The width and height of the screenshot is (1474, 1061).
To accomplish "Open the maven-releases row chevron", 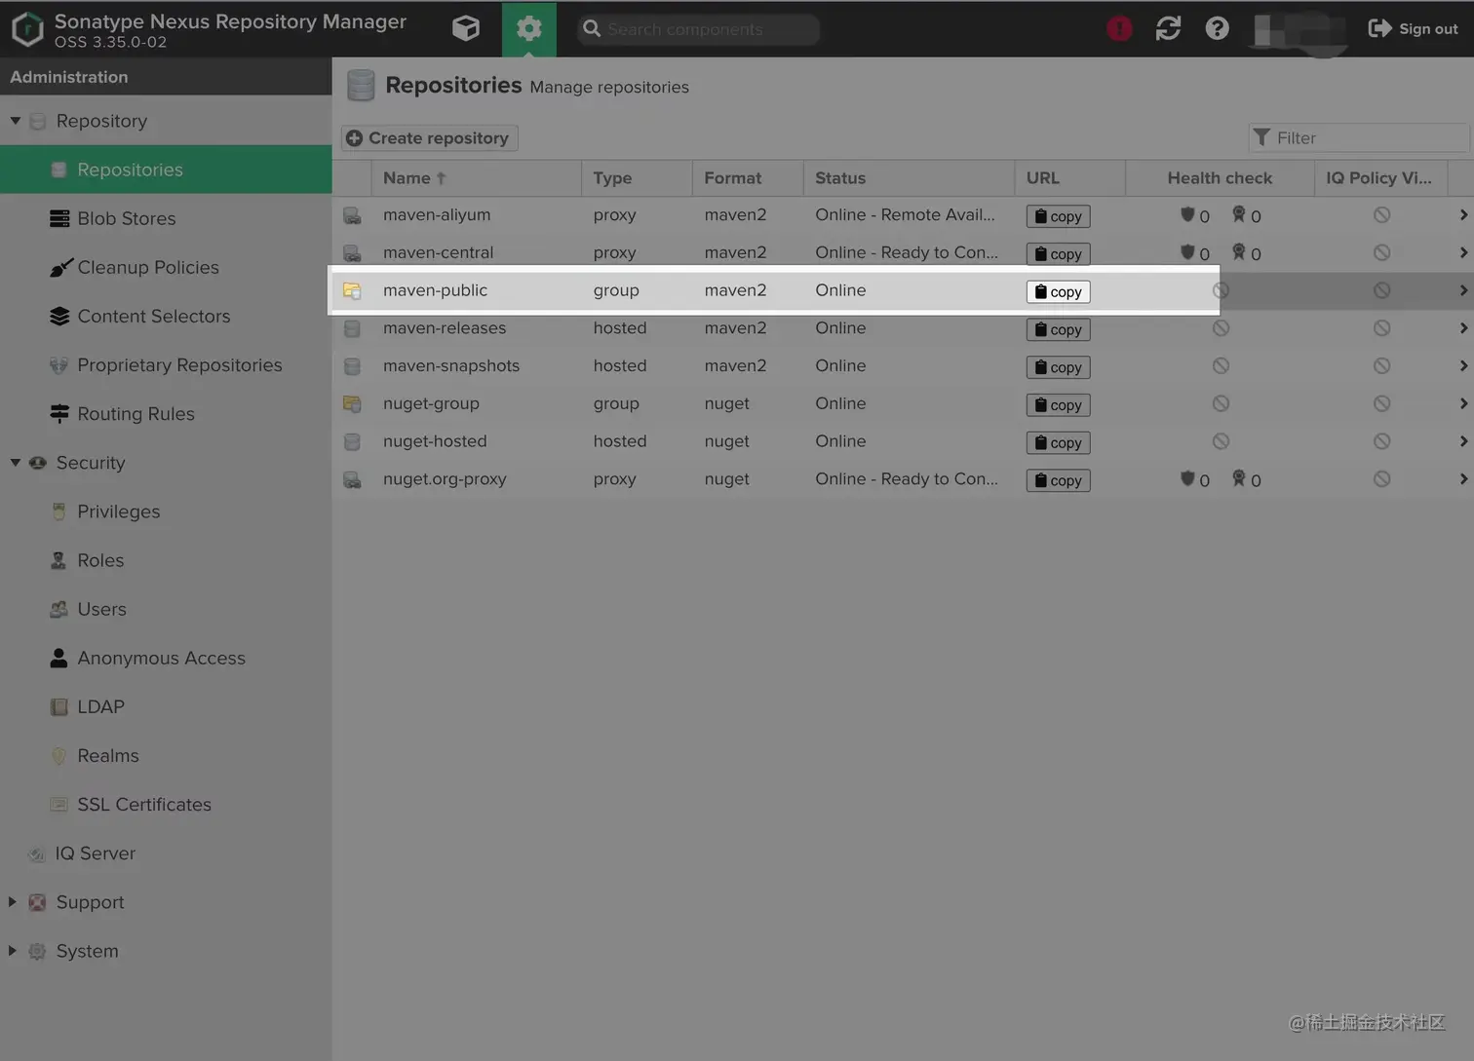I will click(x=1463, y=328).
